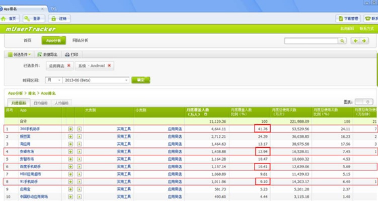Close the App排名 browser tab
This screenshot has height=201, width=378.
coord(42,9)
